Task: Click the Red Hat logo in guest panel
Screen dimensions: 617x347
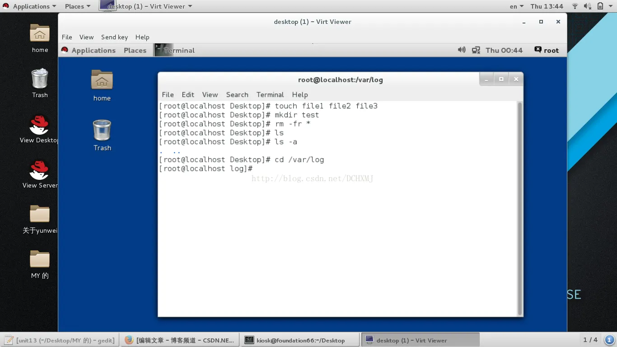Action: pos(65,50)
